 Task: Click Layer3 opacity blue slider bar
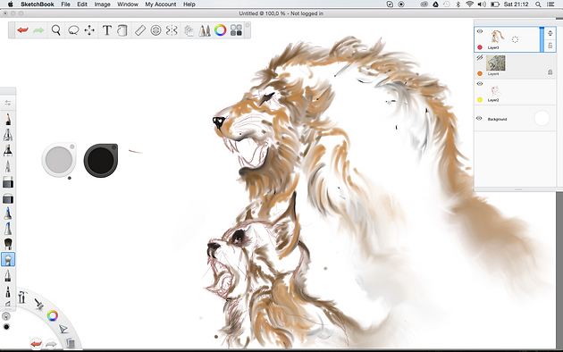[542, 39]
